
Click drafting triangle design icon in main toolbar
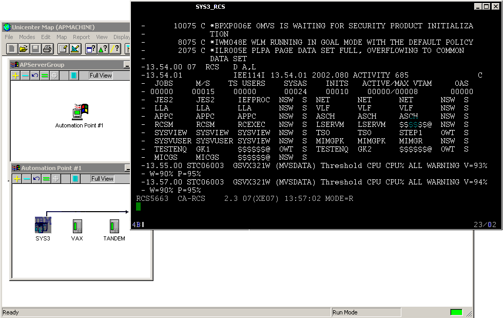[x=75, y=49]
